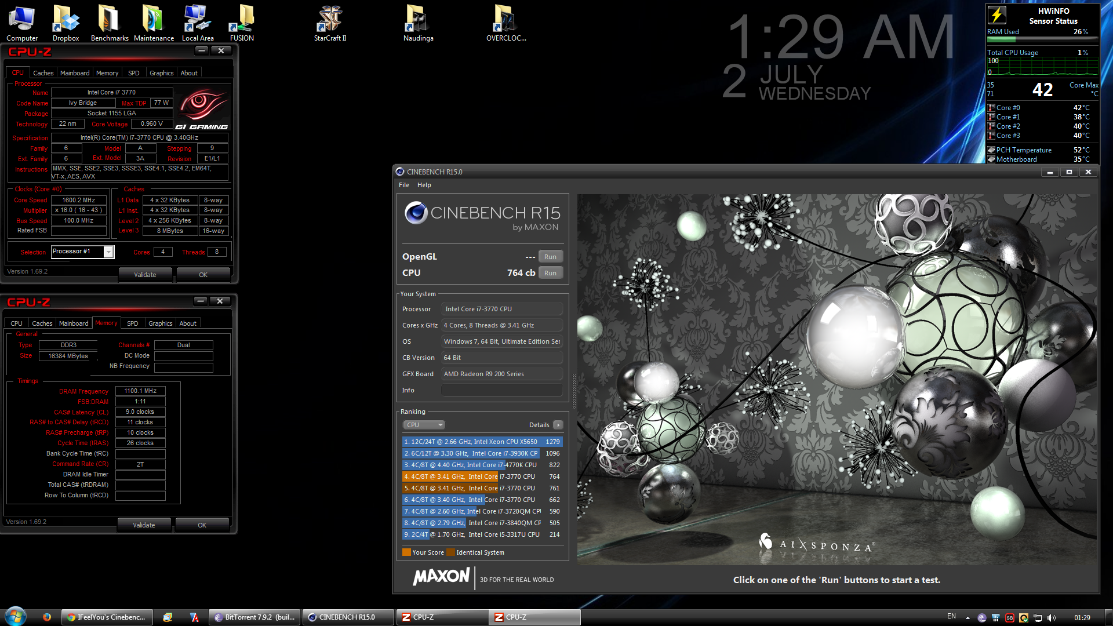
Task: Click Validate in the bottom CPU-Z window
Action: tap(144, 525)
